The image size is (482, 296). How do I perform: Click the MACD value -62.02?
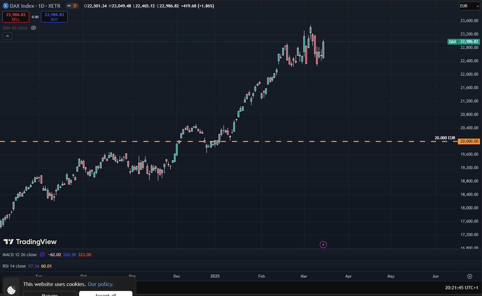(55, 255)
